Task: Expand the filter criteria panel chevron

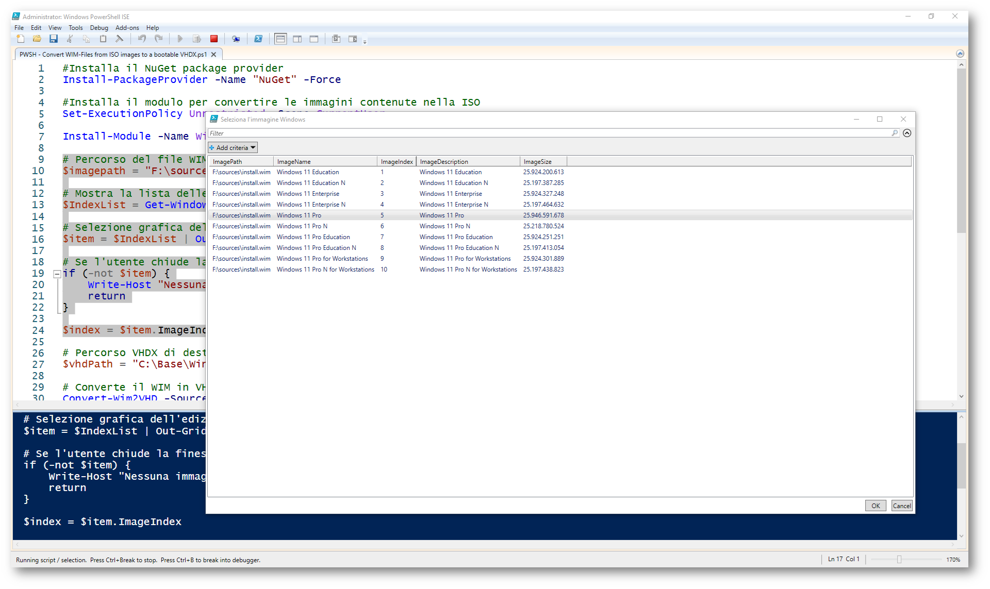Action: click(907, 133)
